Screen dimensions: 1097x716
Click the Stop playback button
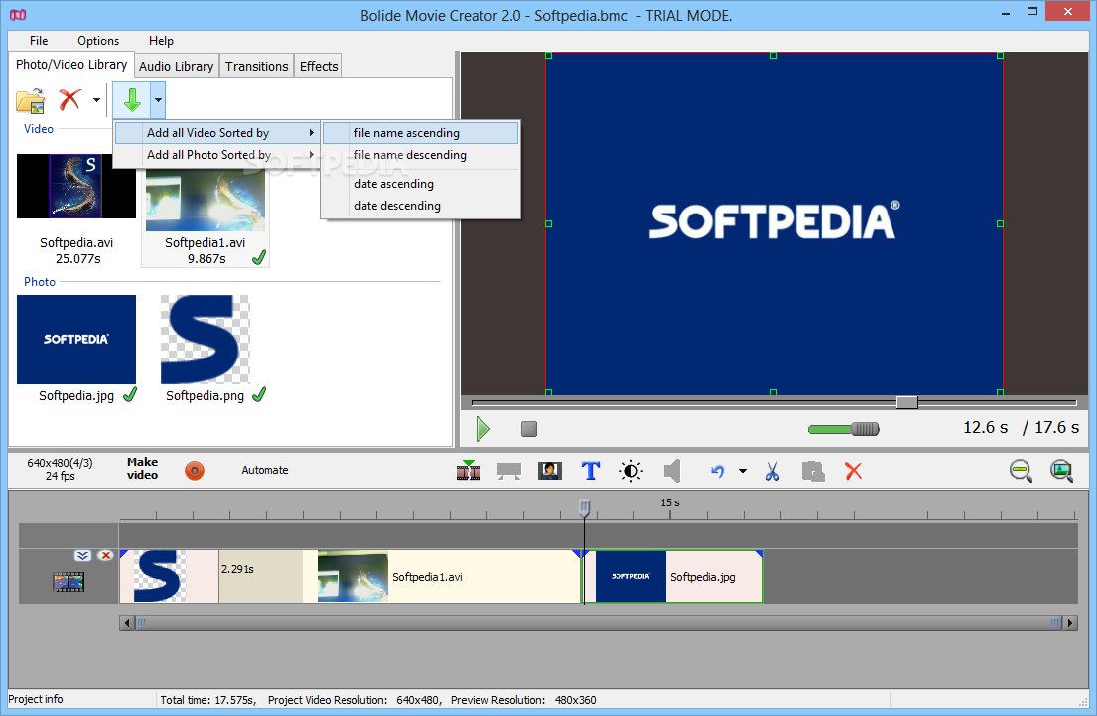[x=529, y=429]
